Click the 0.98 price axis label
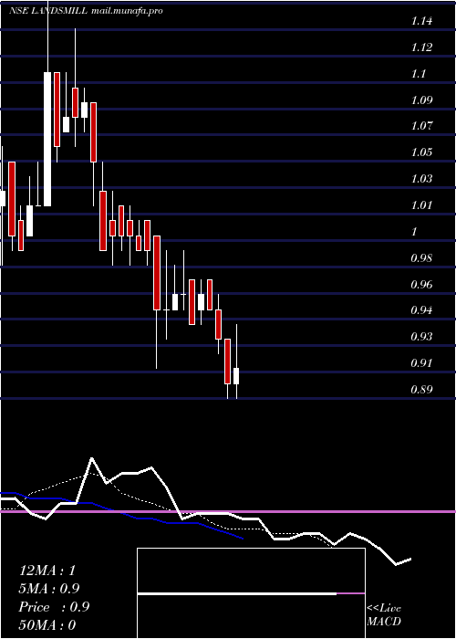Image resolution: width=456 pixels, height=639 pixels. point(421,257)
